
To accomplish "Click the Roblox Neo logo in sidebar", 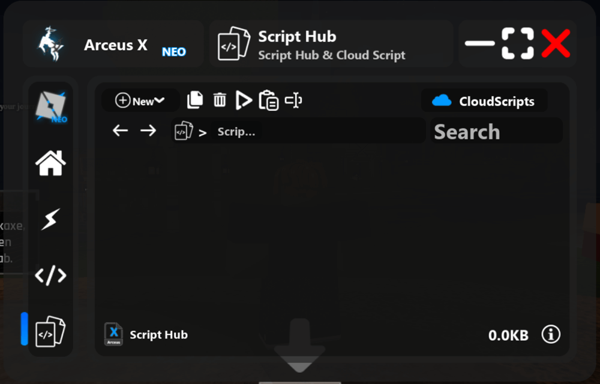I will (50, 107).
